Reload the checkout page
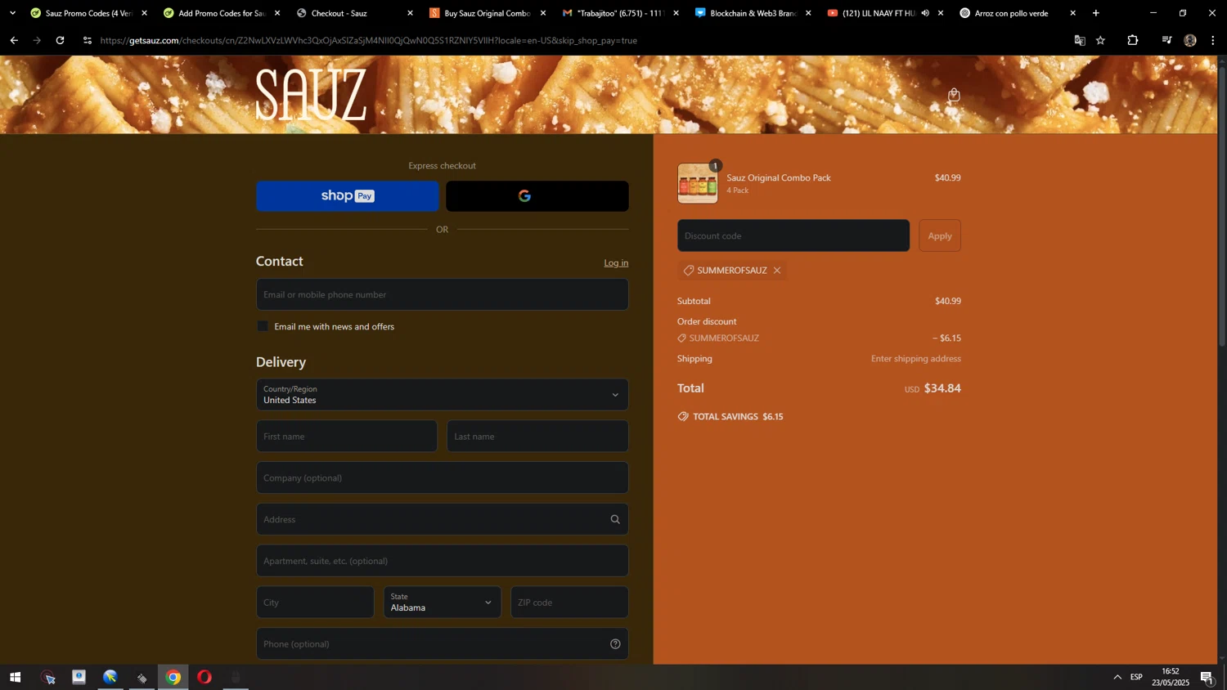The width and height of the screenshot is (1227, 690). click(60, 40)
